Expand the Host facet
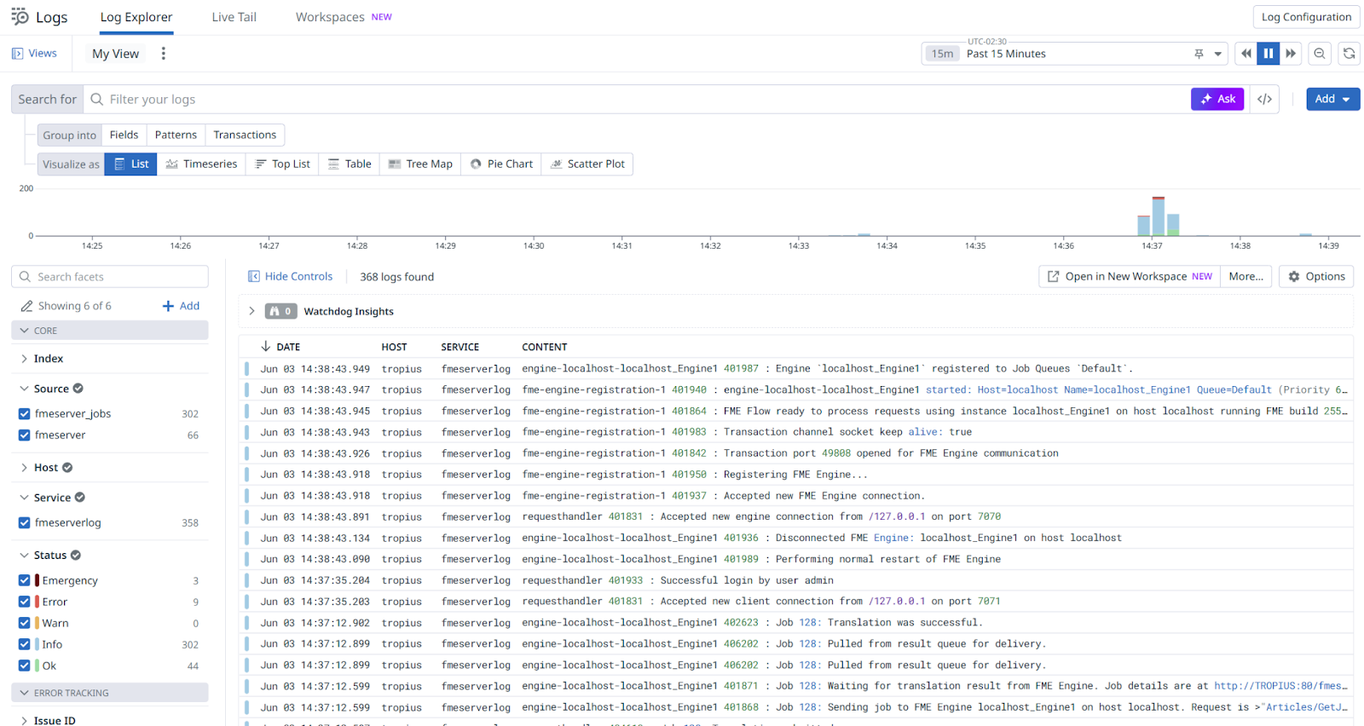 [x=24, y=468]
